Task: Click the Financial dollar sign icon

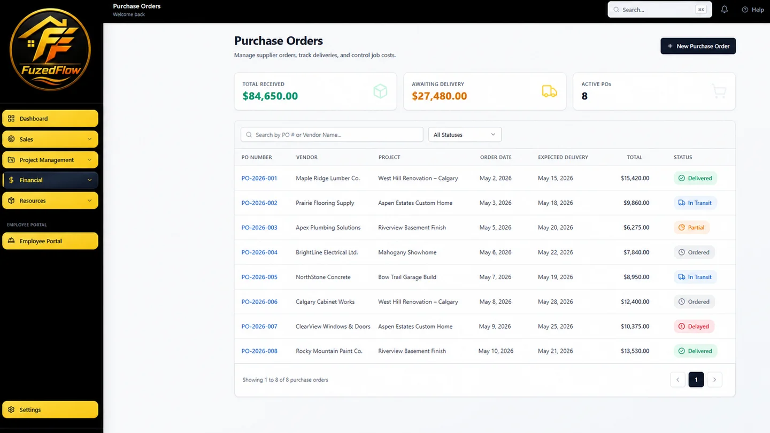Action: tap(11, 180)
